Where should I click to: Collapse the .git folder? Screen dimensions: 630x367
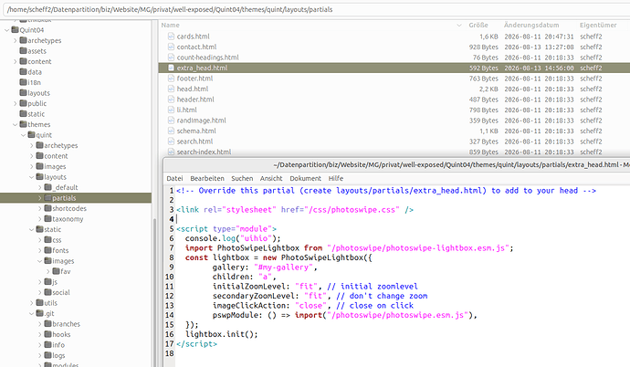[31, 314]
